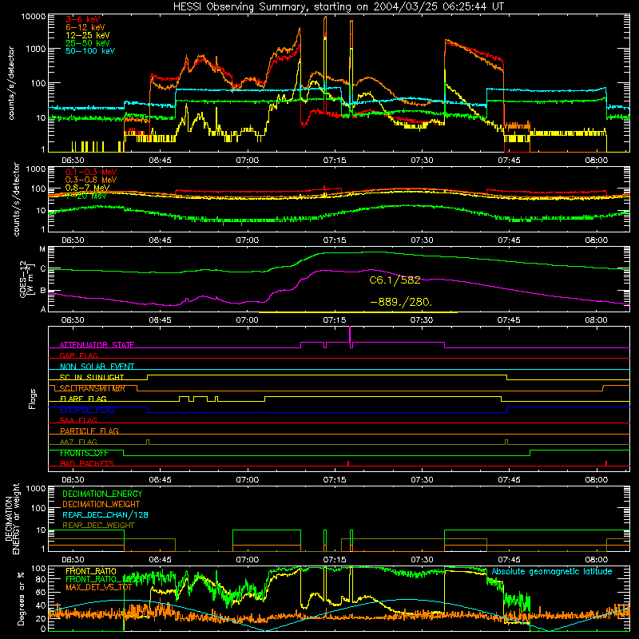
Task: Click the 0.3-0.8 MeV legend label
Action: click(91, 180)
